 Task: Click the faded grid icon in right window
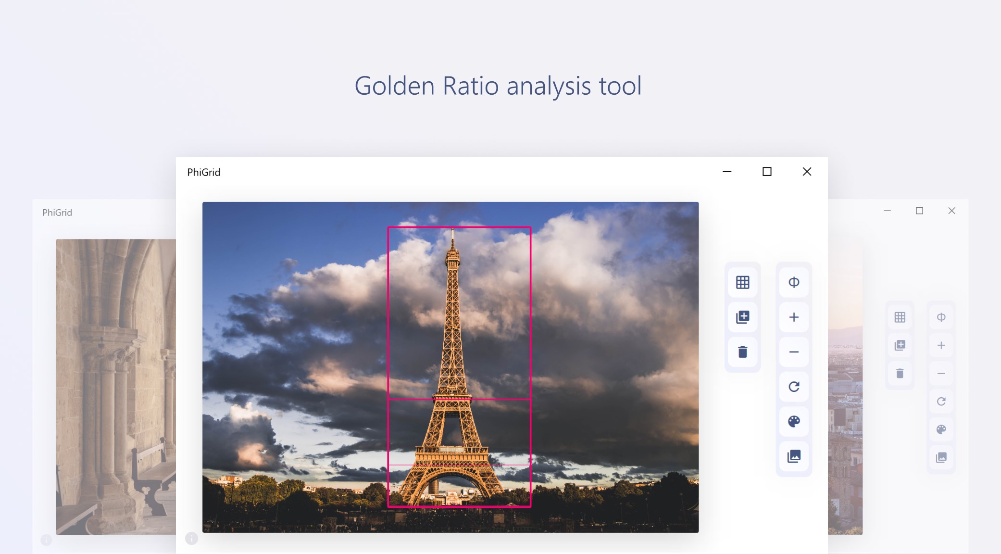900,317
